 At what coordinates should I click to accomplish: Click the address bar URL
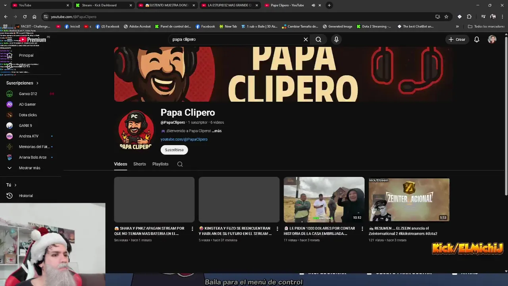click(x=73, y=17)
